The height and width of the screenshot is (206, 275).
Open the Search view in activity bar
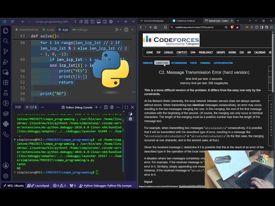6,41
